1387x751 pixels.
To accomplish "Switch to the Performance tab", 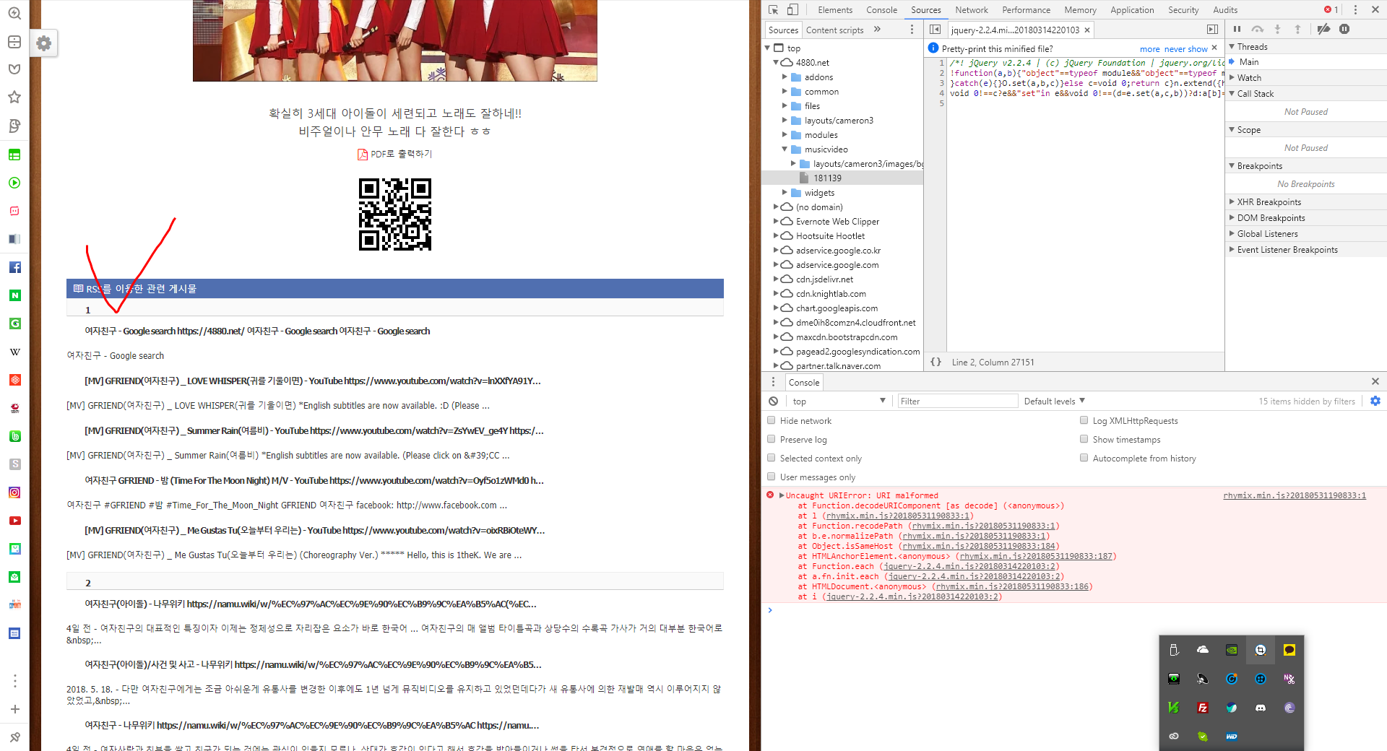I will pyautogui.click(x=1026, y=9).
